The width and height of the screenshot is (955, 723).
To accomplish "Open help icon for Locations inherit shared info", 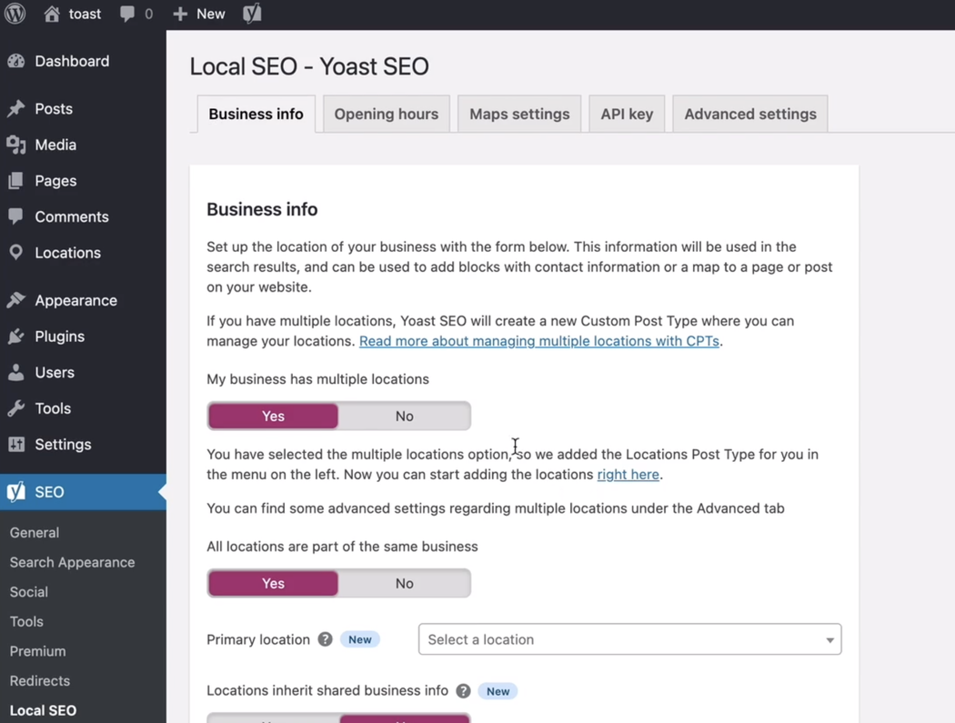I will (x=464, y=691).
